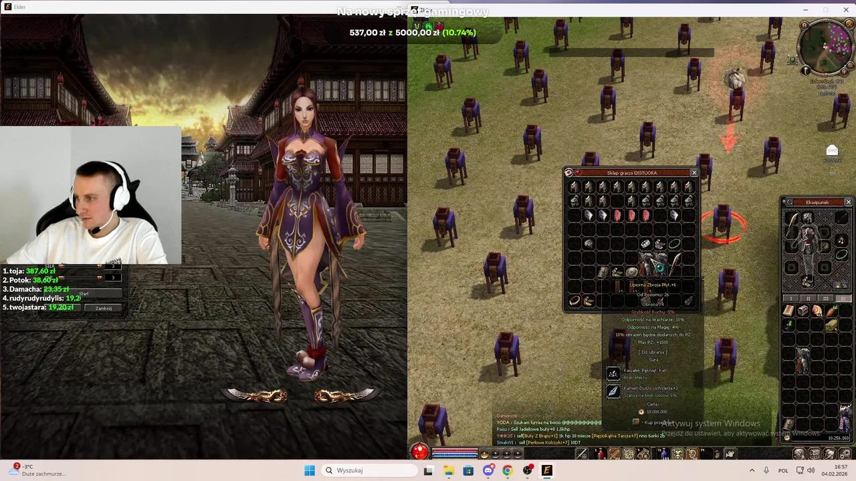
Task: Click the Wyszukaj taskbar search box
Action: tap(369, 470)
